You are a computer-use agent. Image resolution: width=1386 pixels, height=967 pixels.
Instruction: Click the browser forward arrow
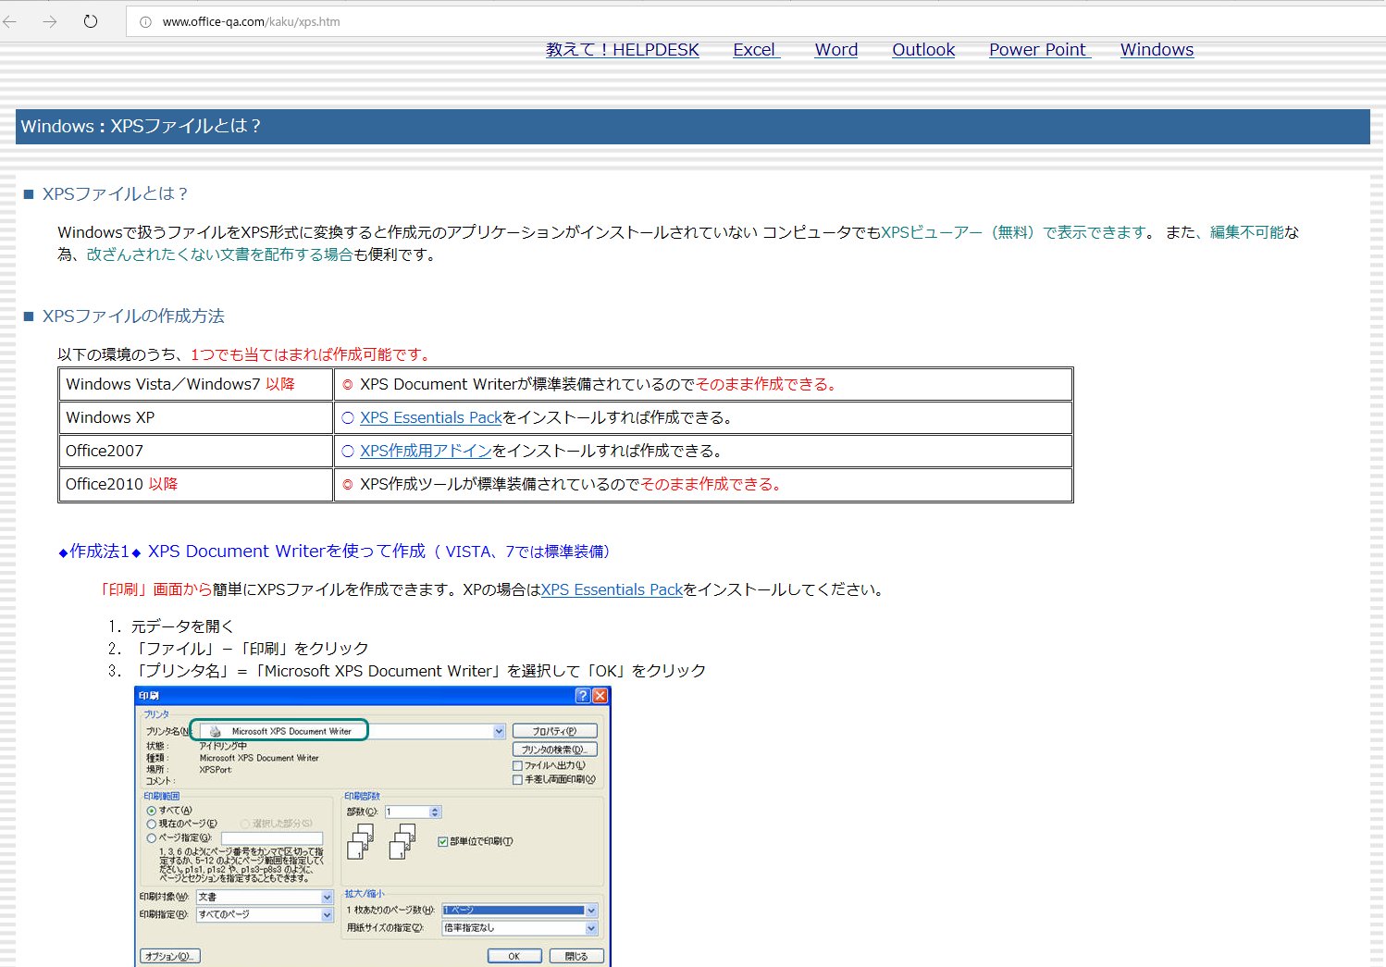point(50,21)
